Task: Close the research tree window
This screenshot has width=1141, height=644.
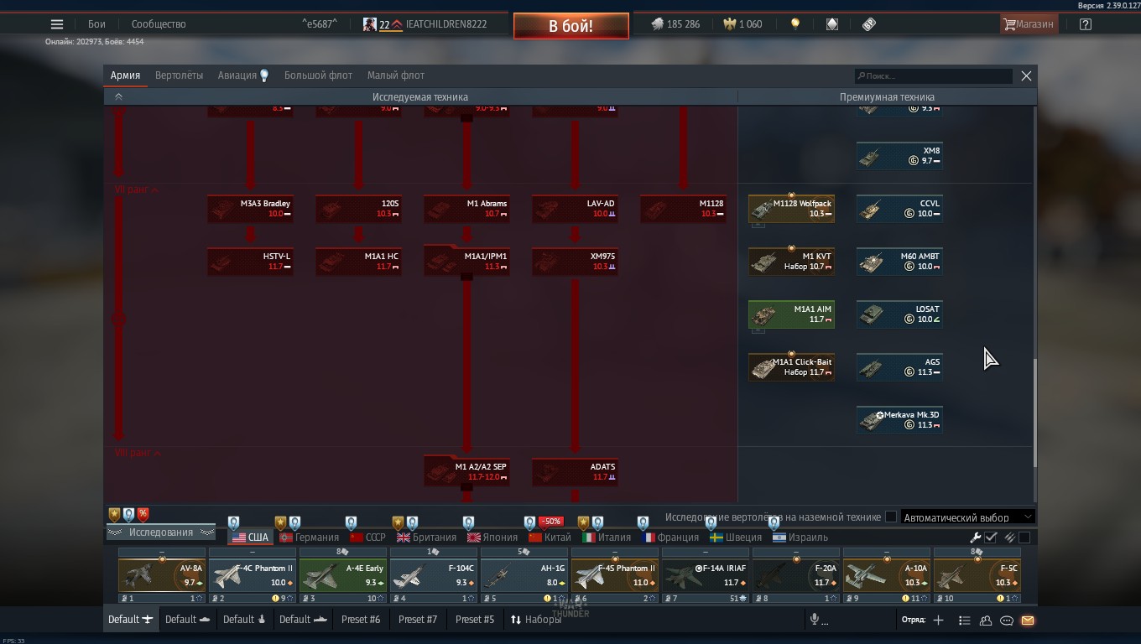Action: click(x=1026, y=75)
